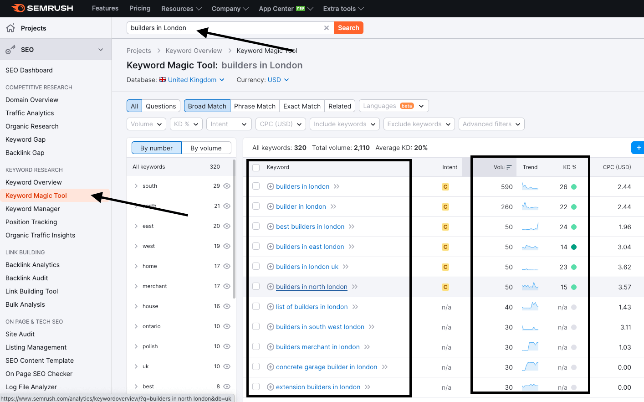Click add icon beside 'best builders in london'
The width and height of the screenshot is (644, 402).
pos(270,227)
